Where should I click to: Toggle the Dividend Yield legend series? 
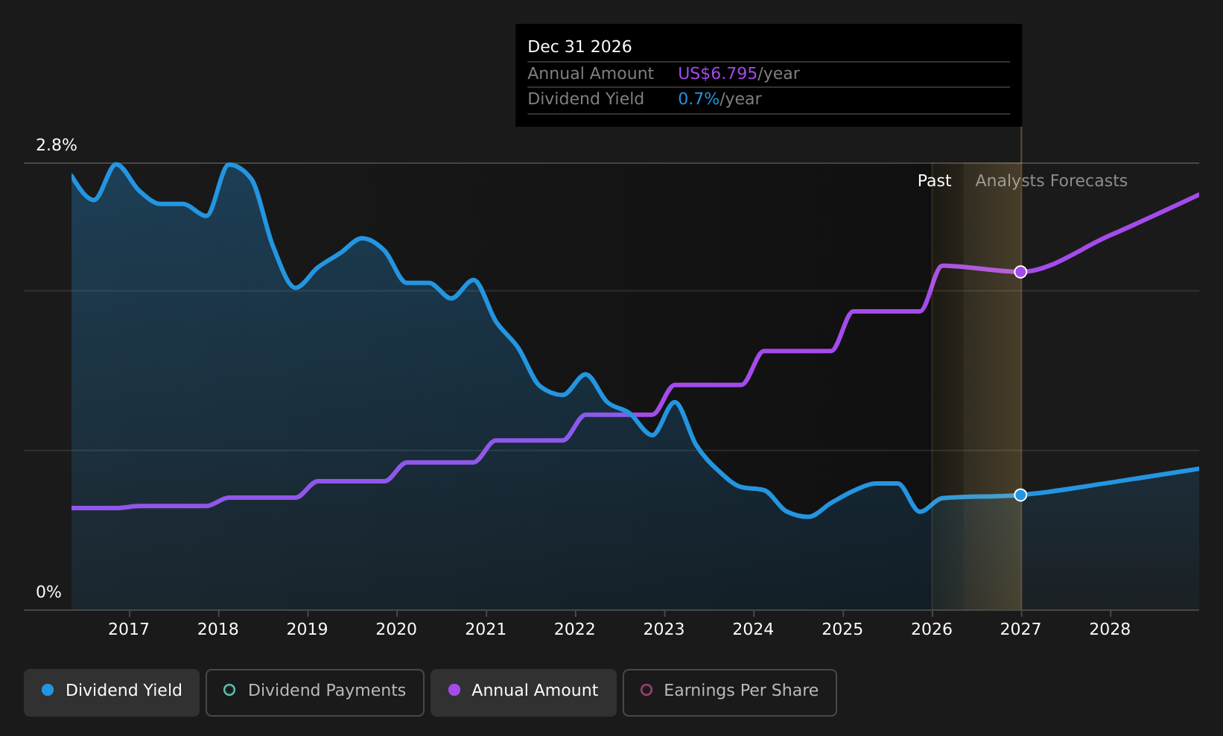point(112,692)
